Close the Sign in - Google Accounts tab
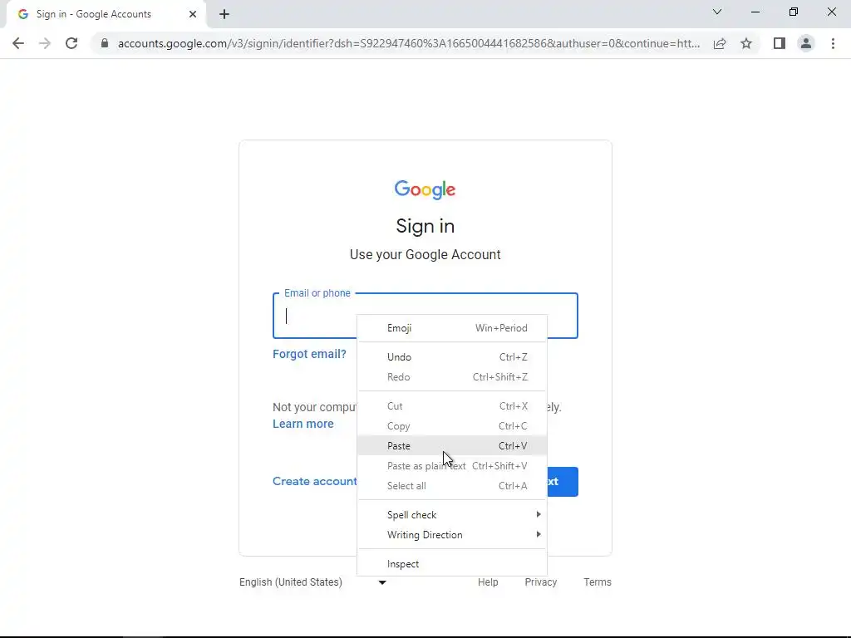 click(193, 14)
